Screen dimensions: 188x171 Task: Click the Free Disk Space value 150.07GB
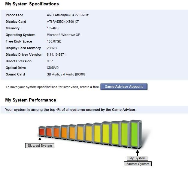pyautogui.click(x=54, y=41)
